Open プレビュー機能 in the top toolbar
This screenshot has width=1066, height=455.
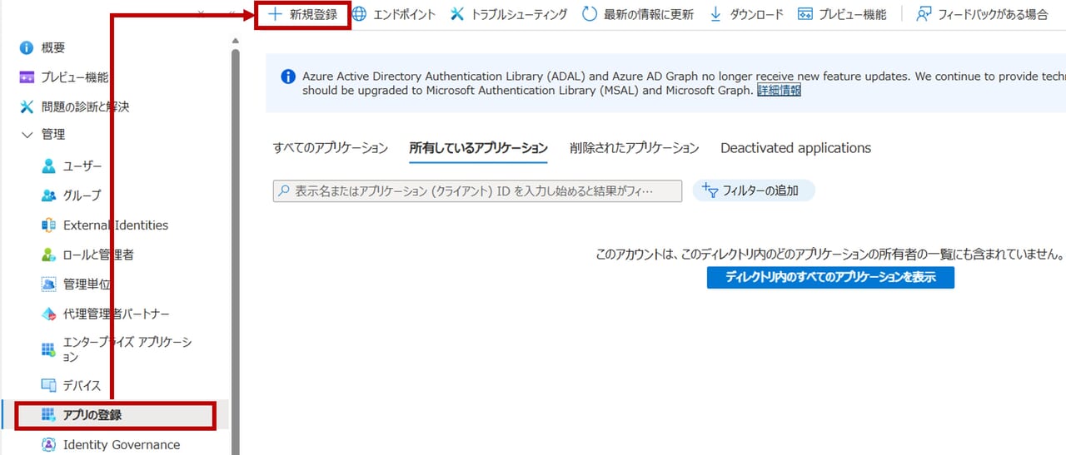(x=841, y=14)
